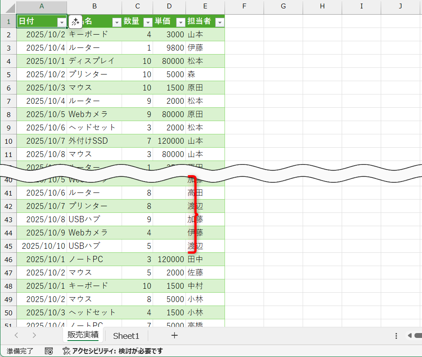
Task: Select column B header
Action: coord(95,7)
